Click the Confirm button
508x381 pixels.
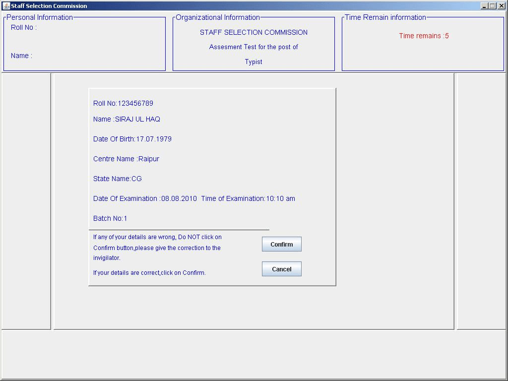282,244
